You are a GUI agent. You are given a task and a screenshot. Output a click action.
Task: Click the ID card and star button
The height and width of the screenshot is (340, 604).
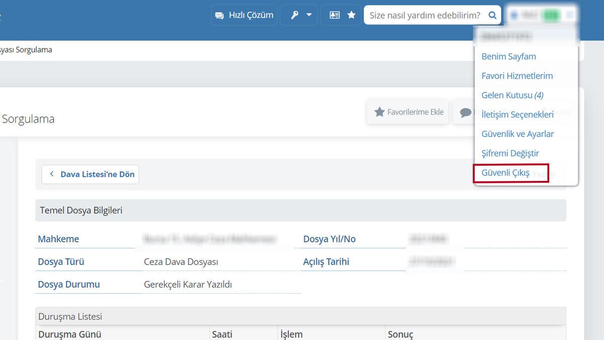[x=342, y=15]
